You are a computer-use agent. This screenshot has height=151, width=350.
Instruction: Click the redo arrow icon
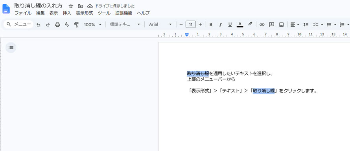(x=48, y=24)
